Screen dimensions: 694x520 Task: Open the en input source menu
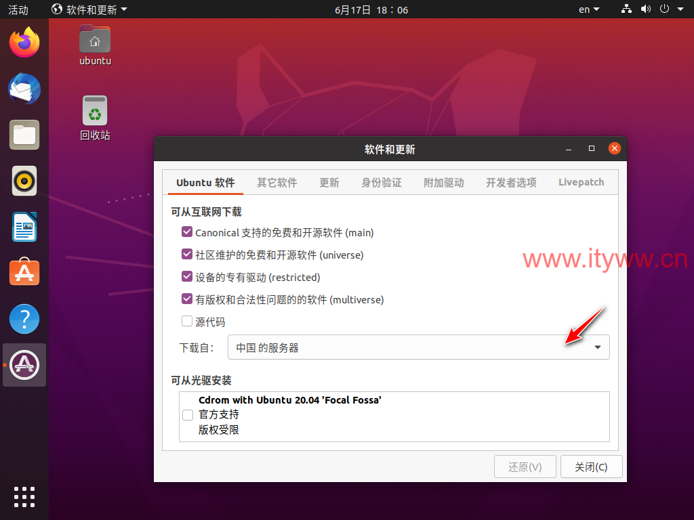[589, 9]
